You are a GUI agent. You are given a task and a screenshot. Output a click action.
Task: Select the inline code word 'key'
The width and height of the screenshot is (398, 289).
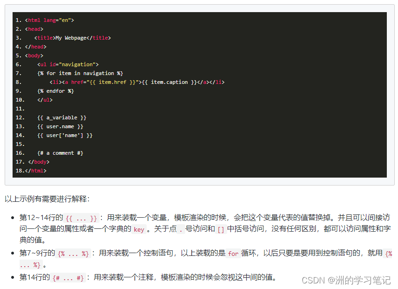coord(139,229)
